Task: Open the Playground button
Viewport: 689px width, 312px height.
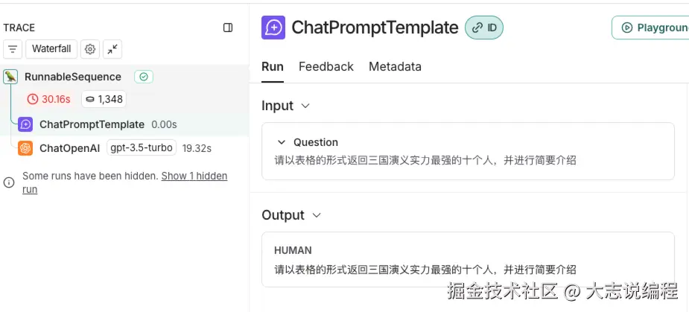Action: (x=650, y=28)
